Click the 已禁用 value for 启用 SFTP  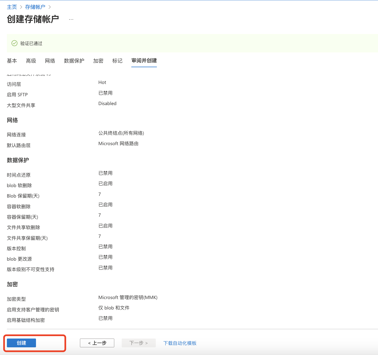point(105,93)
